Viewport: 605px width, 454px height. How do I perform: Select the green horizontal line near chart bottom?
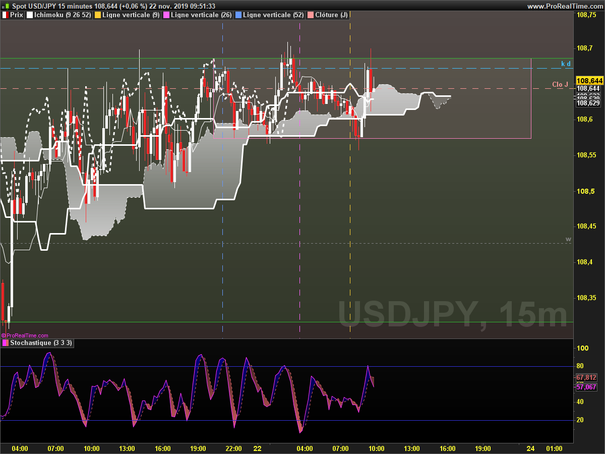pos(286,322)
